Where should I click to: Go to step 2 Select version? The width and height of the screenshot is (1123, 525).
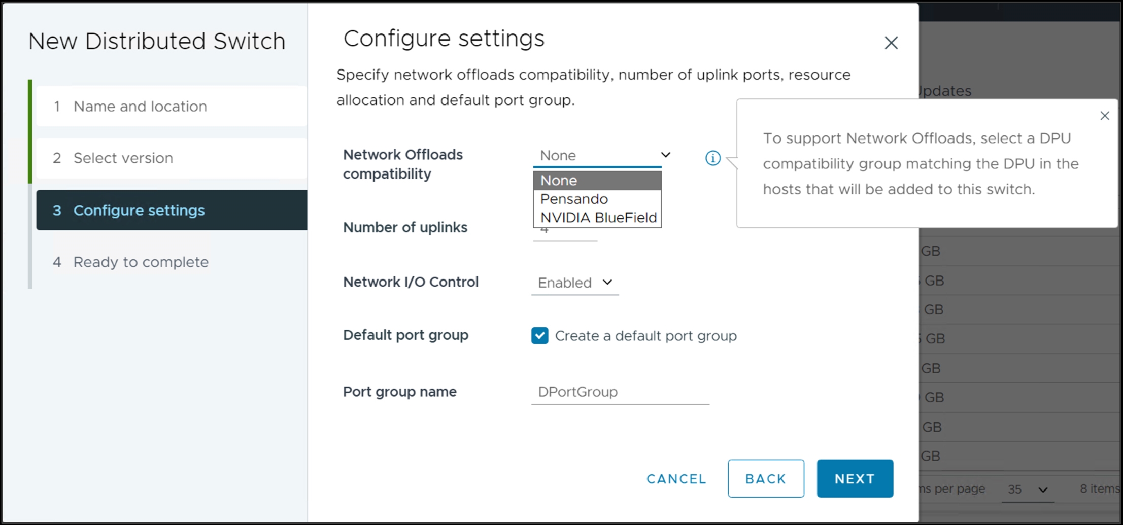pos(172,158)
